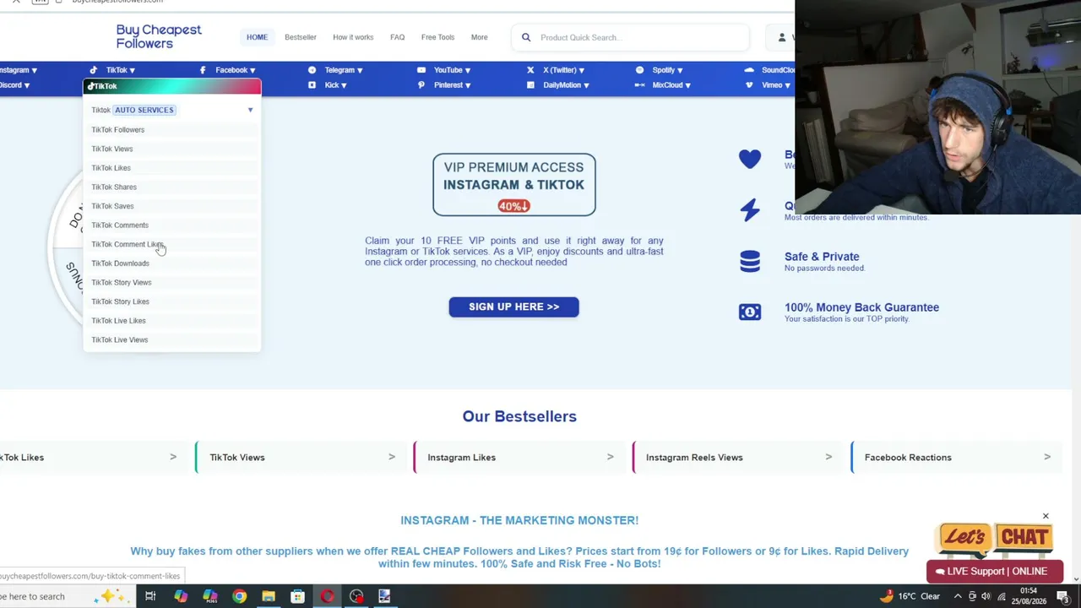Open the Free Tools menu item
1081x608 pixels.
(x=437, y=37)
